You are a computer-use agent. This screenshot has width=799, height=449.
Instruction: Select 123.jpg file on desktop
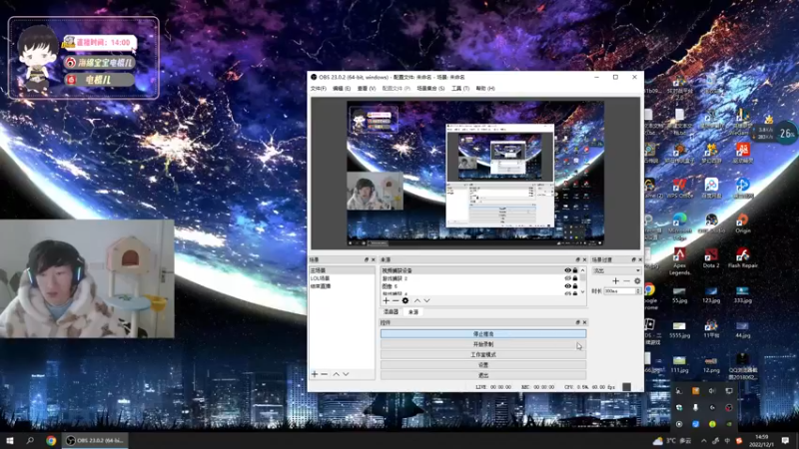[x=711, y=294]
